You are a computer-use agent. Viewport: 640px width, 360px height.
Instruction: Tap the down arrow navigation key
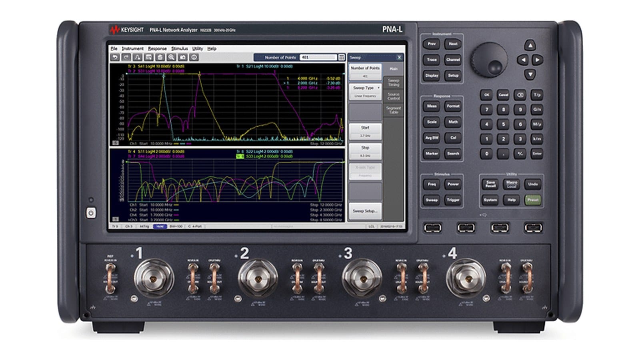coord(530,74)
